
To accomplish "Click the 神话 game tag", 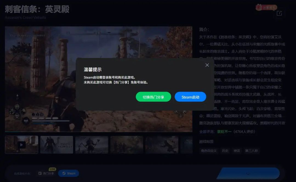I will coord(237,151).
